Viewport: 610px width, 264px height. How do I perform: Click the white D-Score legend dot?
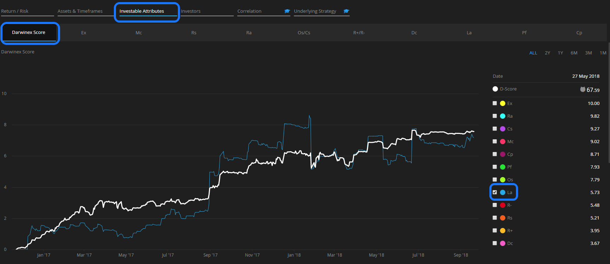point(495,89)
